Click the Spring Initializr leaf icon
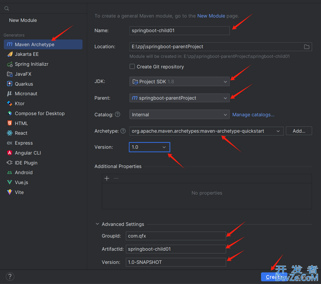 click(10, 64)
